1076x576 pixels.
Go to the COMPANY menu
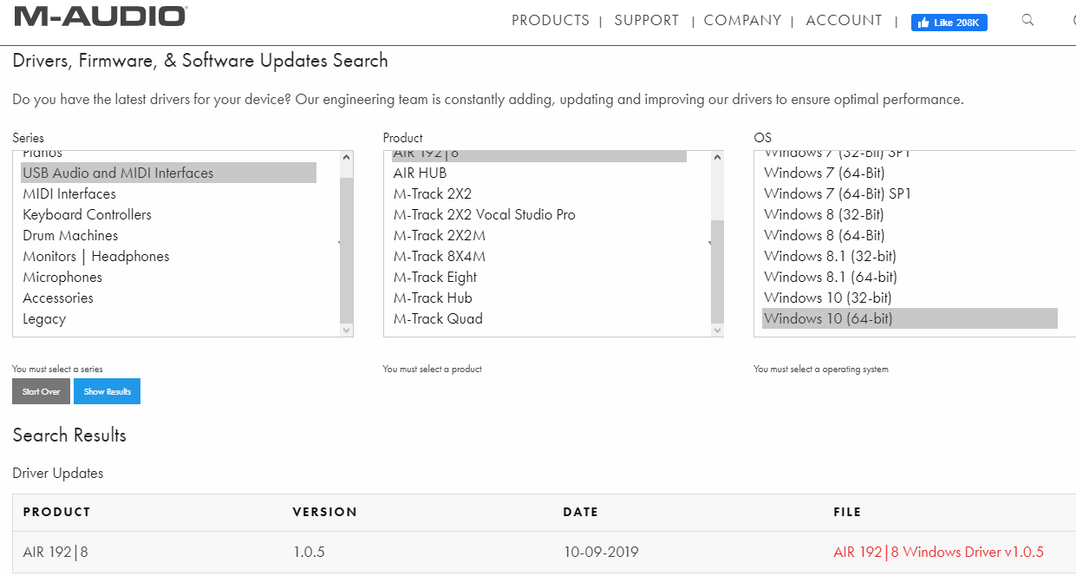point(742,21)
